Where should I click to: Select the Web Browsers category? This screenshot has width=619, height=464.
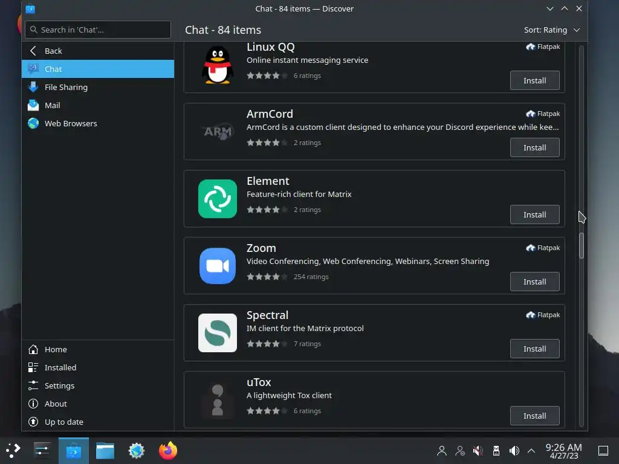coord(98,123)
